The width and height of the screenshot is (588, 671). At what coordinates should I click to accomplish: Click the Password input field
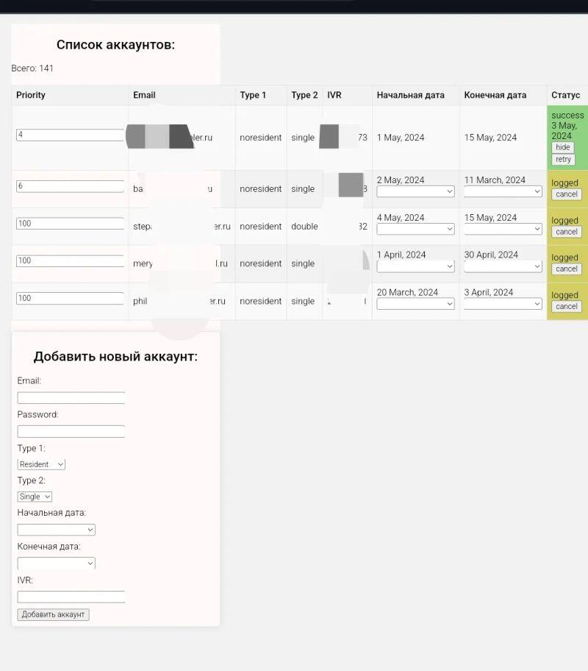coord(71,432)
